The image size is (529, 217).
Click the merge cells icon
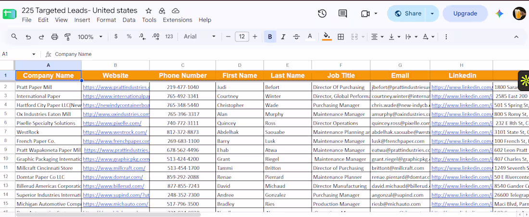pos(354,37)
